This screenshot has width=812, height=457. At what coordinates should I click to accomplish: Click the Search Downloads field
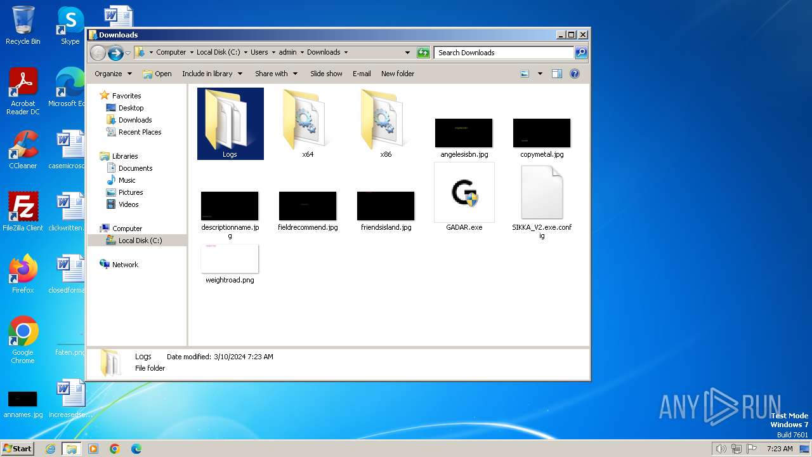tap(504, 53)
